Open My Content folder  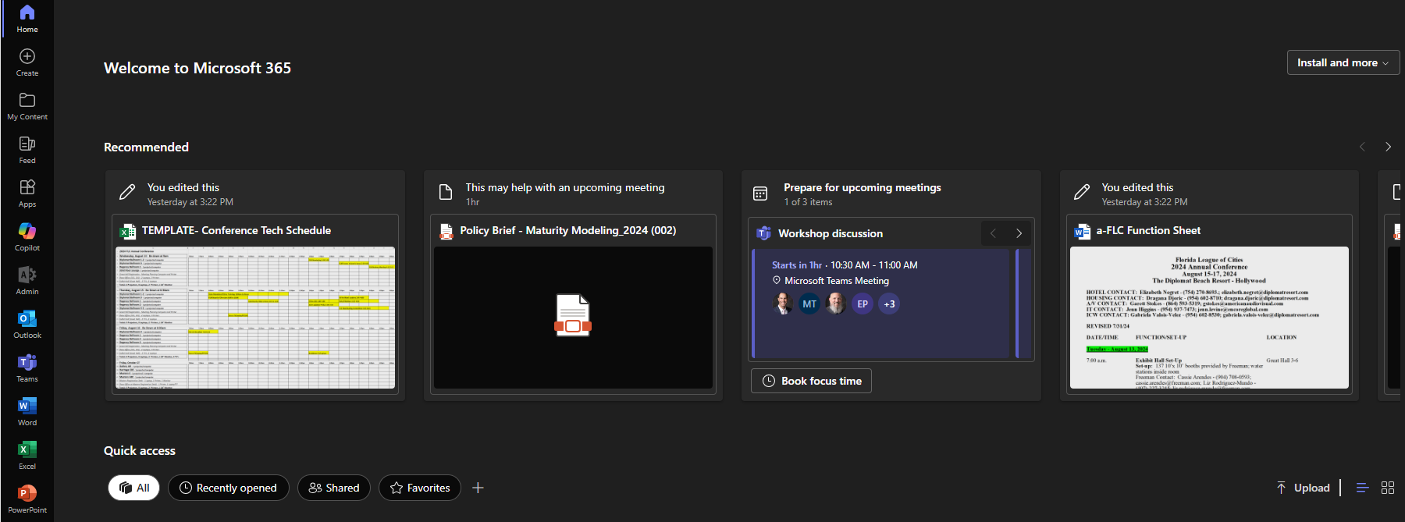tap(27, 106)
